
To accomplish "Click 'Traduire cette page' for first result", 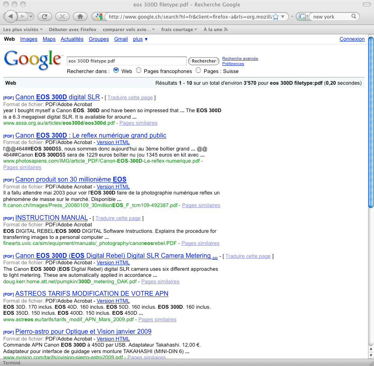I will [130, 97].
